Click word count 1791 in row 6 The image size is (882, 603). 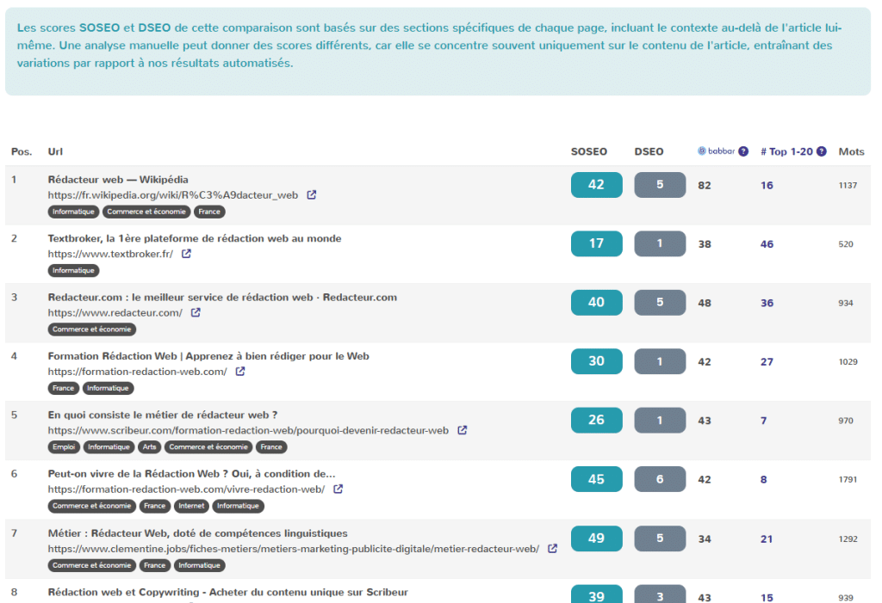tap(848, 479)
